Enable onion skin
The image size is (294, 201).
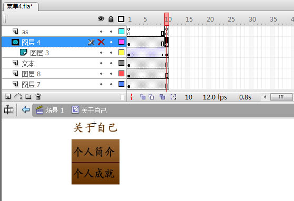coord(143,97)
